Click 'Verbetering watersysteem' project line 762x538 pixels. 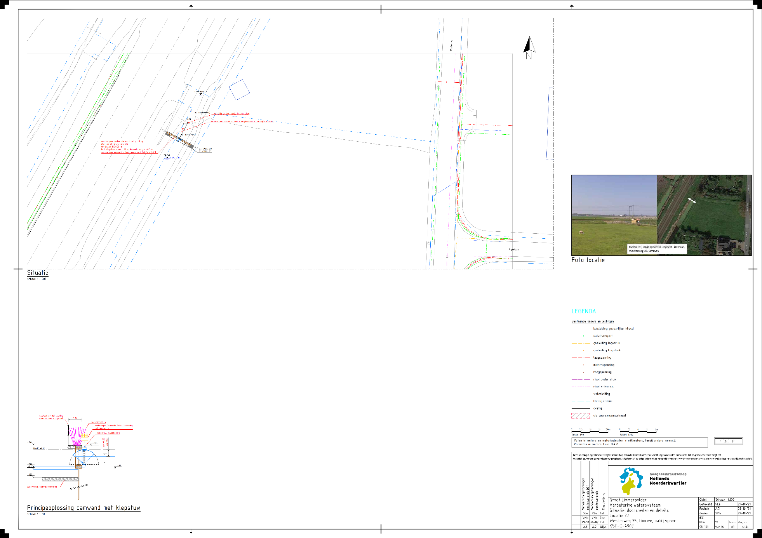click(635, 505)
